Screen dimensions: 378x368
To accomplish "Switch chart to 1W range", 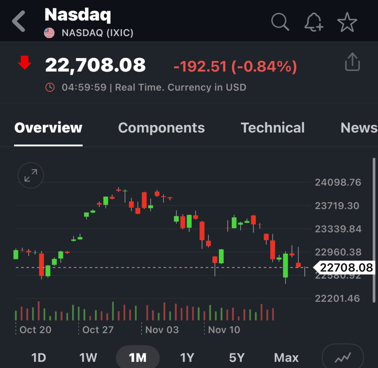I will [88, 358].
